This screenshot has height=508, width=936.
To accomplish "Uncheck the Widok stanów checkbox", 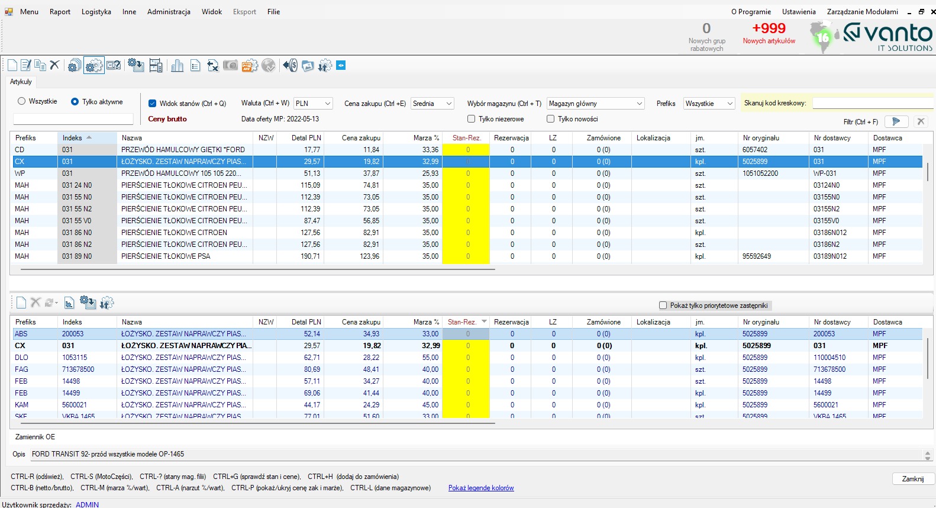I will point(152,103).
